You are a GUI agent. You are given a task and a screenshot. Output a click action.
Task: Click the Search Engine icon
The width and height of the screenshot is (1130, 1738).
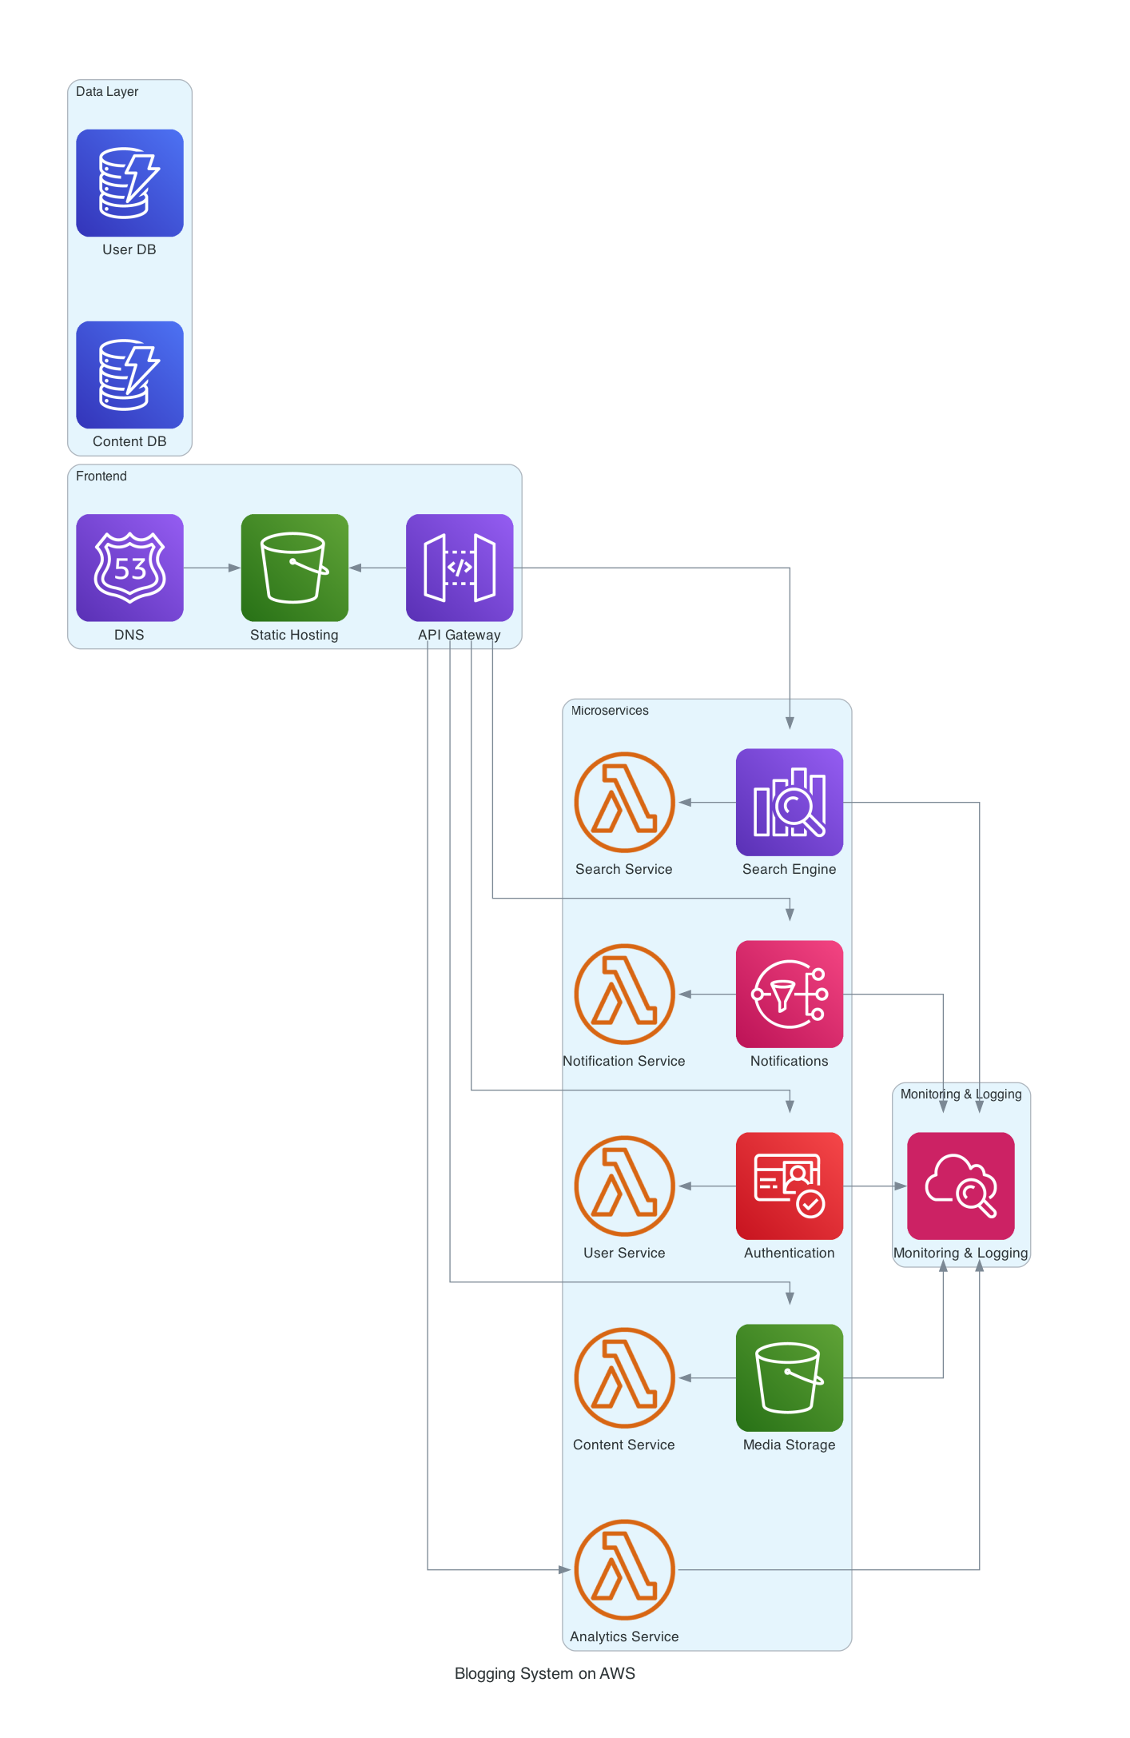pos(790,802)
